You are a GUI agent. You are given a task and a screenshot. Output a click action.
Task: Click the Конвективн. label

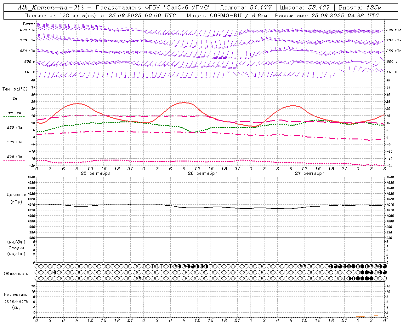coord(16,295)
